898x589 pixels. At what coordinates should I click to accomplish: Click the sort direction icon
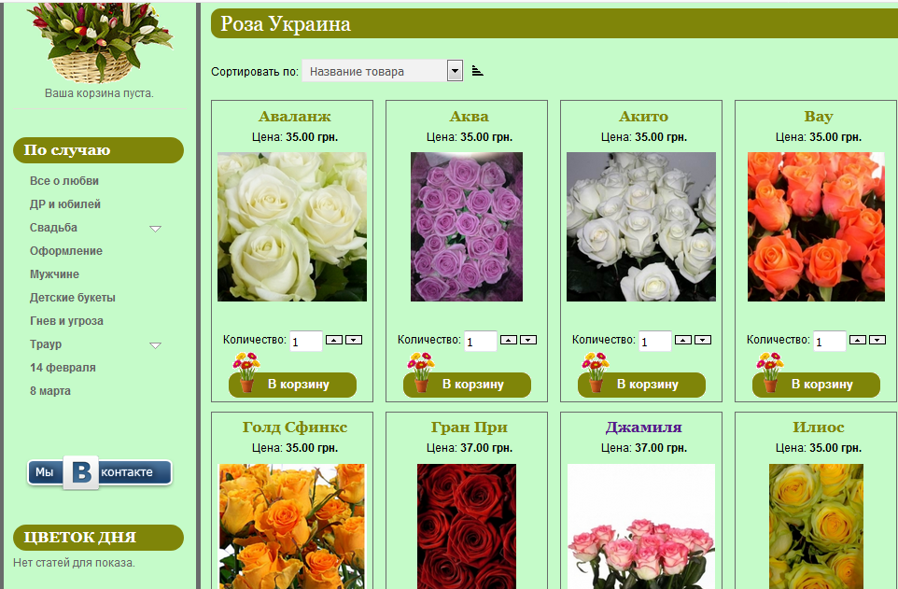pos(478,71)
